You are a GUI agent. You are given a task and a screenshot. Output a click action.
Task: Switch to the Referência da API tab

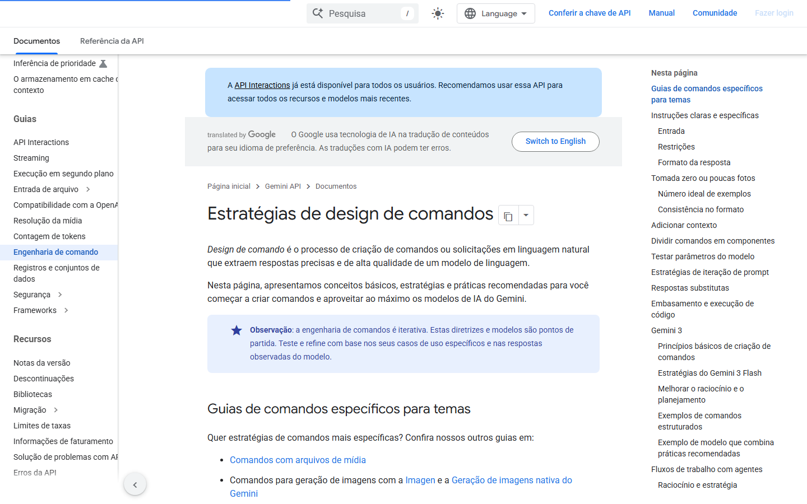(x=112, y=41)
